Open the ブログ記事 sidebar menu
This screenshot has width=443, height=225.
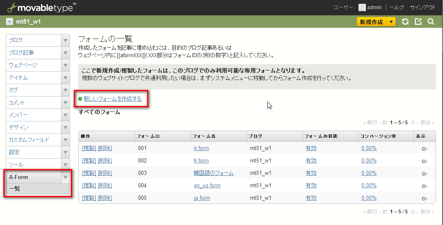click(x=34, y=53)
